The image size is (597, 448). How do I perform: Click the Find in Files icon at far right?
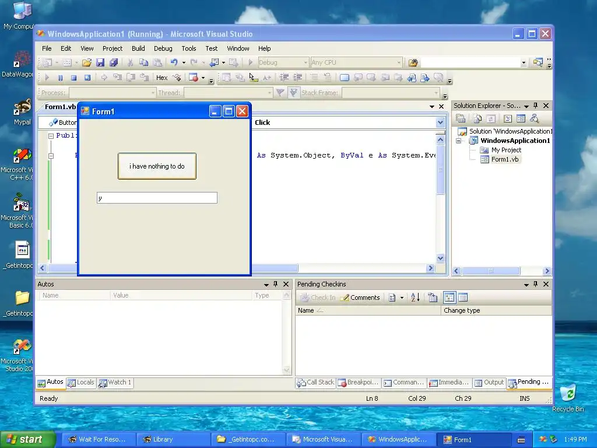coord(538,62)
